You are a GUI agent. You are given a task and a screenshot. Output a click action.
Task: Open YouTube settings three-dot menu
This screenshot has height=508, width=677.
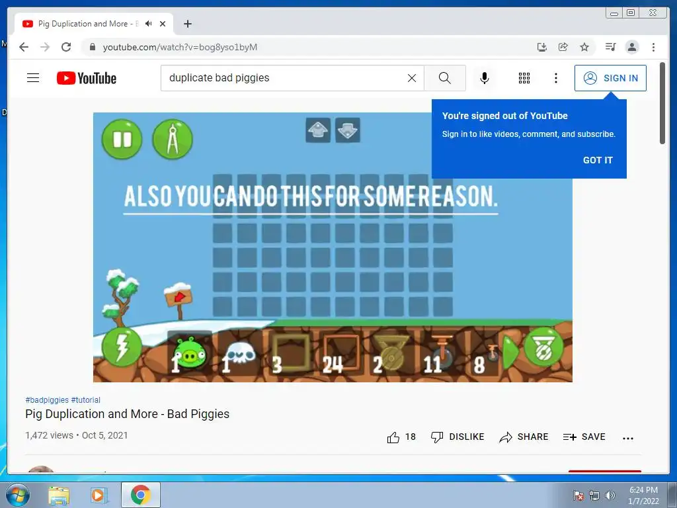[x=555, y=78]
